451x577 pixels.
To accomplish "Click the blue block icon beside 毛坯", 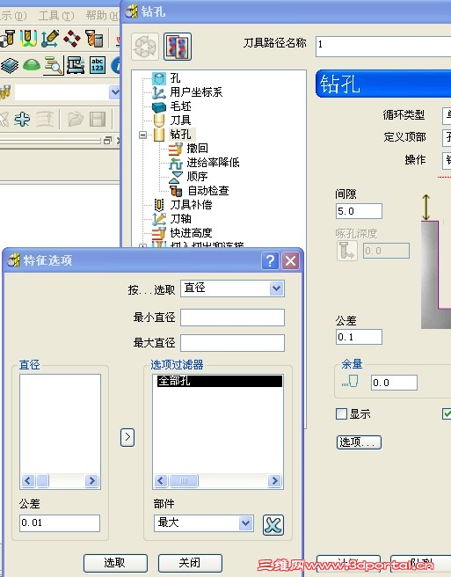I will point(159,106).
